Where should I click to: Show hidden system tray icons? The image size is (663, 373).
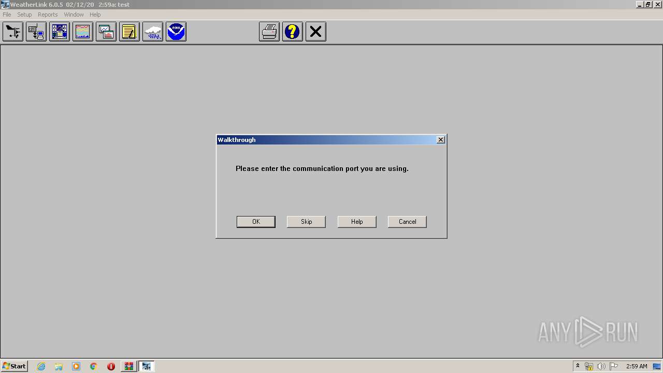click(x=578, y=366)
